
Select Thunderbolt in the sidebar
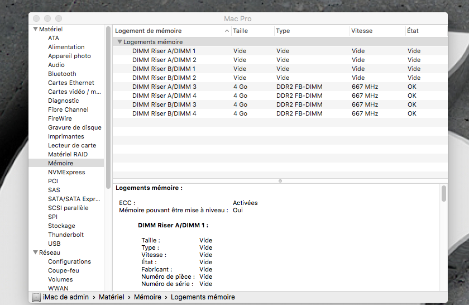(66, 235)
